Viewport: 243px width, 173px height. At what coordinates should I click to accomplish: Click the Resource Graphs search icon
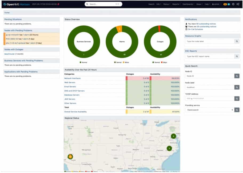click(237, 41)
